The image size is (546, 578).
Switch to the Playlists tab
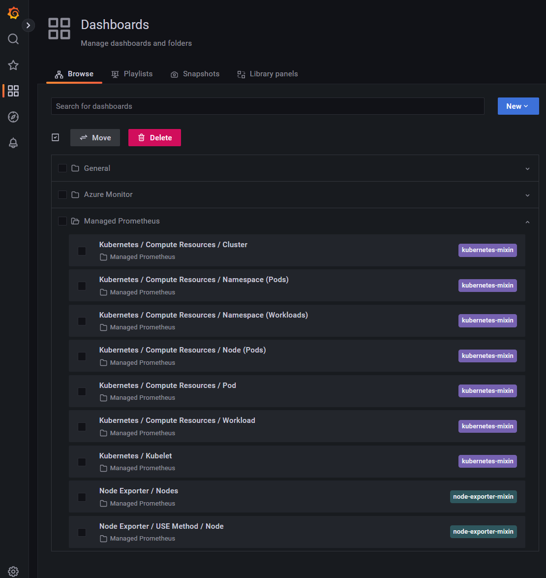[132, 74]
